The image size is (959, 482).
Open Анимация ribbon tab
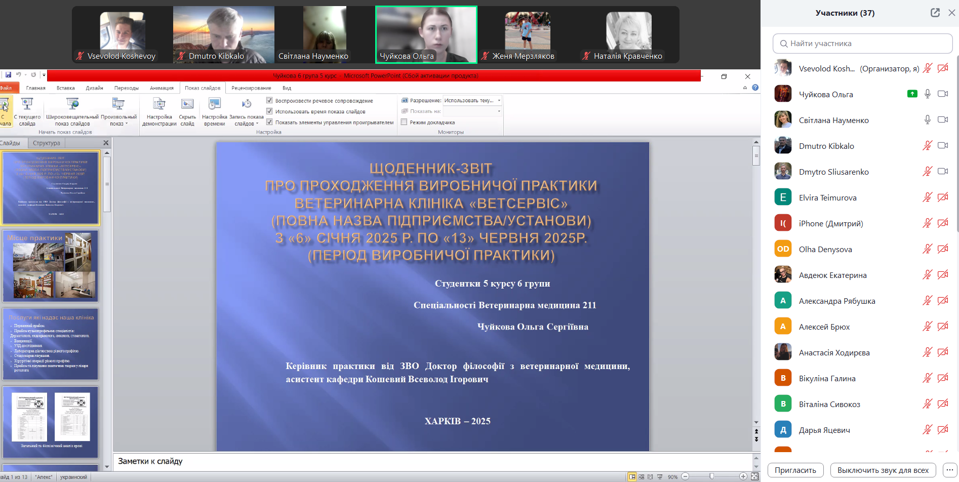pyautogui.click(x=162, y=88)
